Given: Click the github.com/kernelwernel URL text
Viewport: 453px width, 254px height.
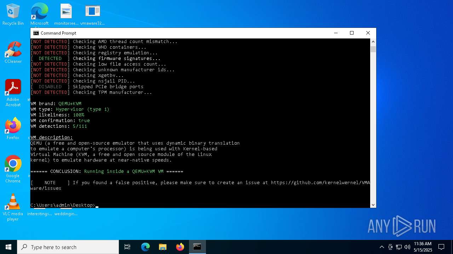Looking at the screenshot, I should coord(320,183).
